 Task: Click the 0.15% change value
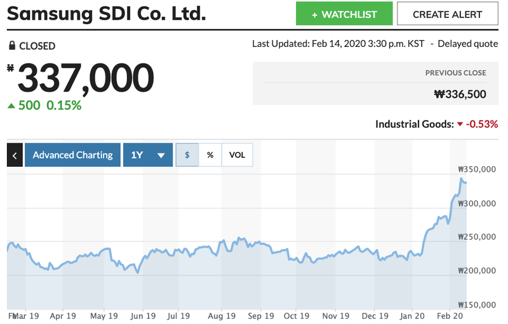pyautogui.click(x=64, y=105)
